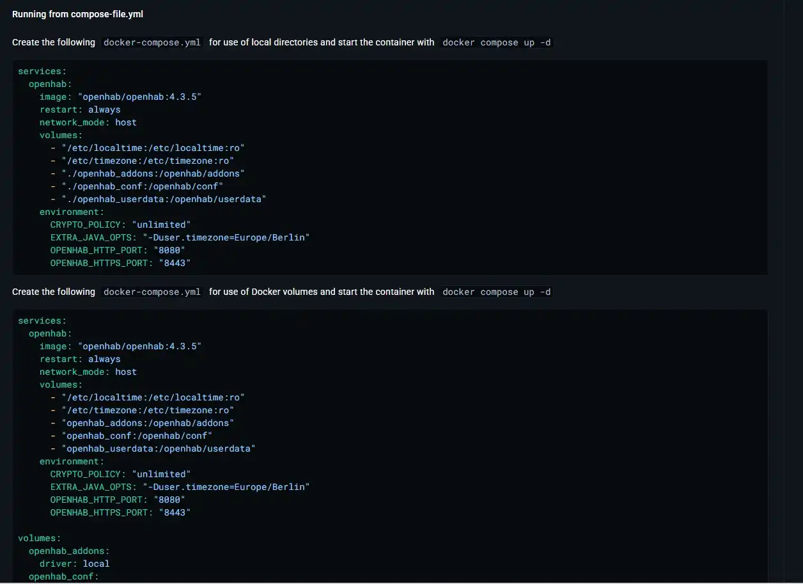Click the image line in the local directories example
This screenshot has height=584, width=803.
[x=121, y=97]
